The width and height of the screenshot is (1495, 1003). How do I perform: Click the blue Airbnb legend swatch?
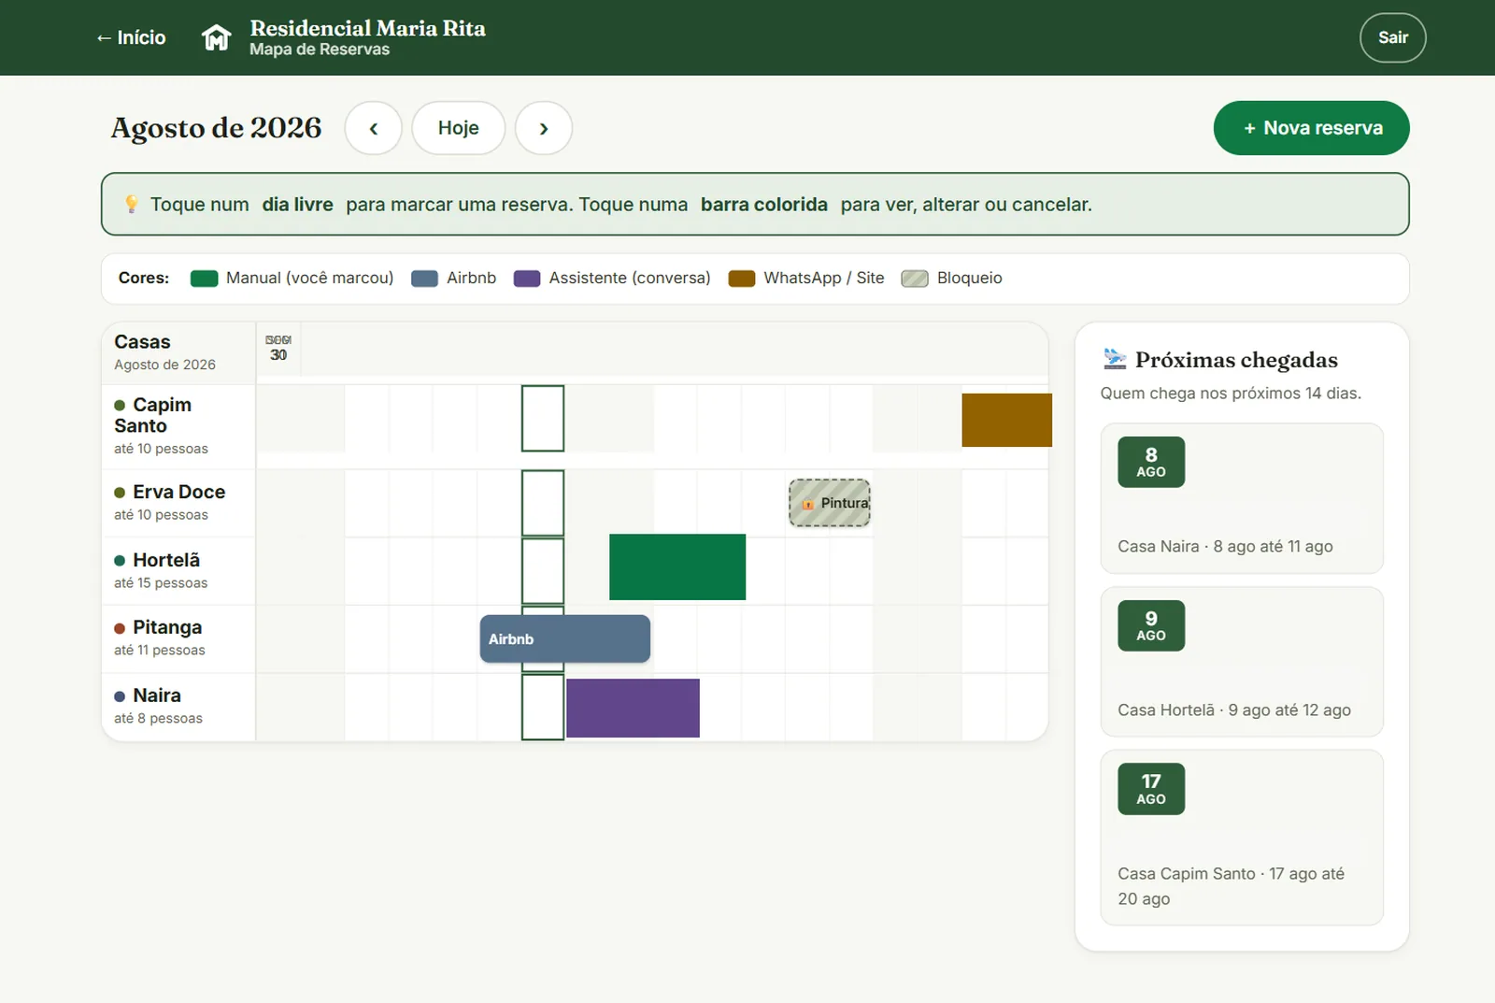click(x=424, y=279)
